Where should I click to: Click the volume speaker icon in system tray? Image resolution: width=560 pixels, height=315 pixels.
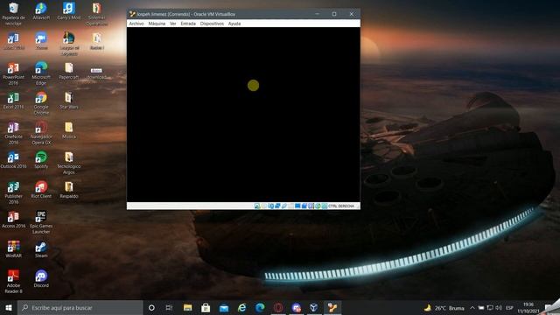point(499,307)
